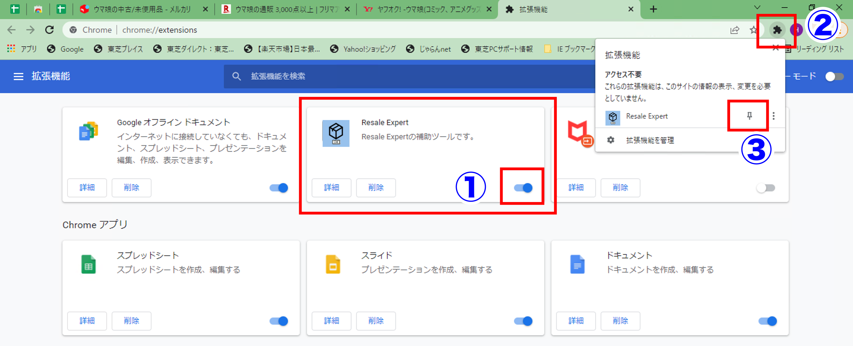The image size is (853, 346).
Task: Click 削除 for スプレッドシート
Action: pyautogui.click(x=131, y=321)
